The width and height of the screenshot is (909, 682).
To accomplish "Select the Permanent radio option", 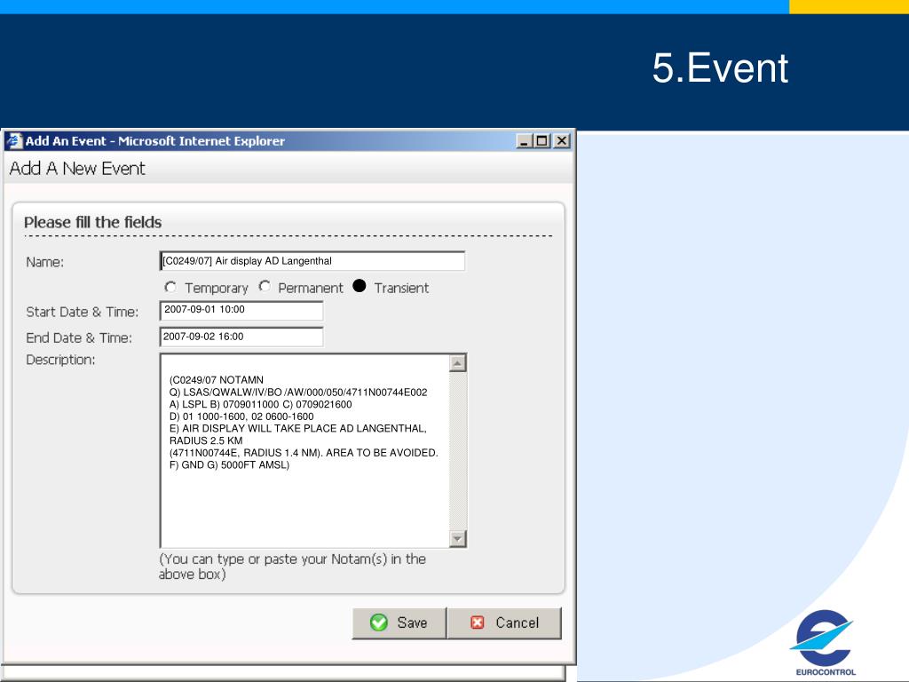I will coord(265,287).
